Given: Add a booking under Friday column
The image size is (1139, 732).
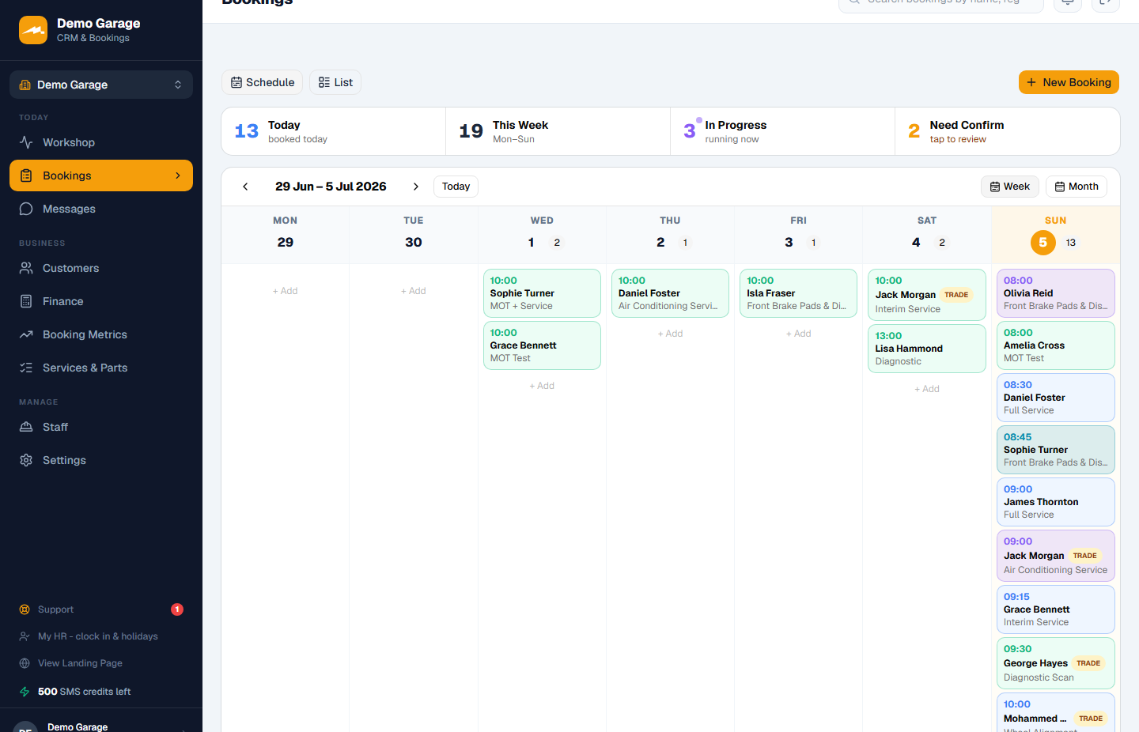Looking at the screenshot, I should 799,334.
